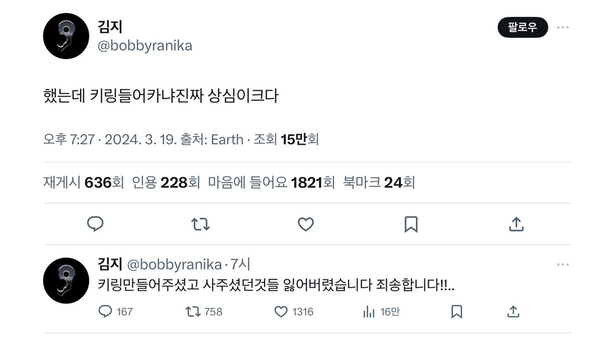This screenshot has height=338, width=613.
Task: Open more options on main tweet
Action: 563,27
